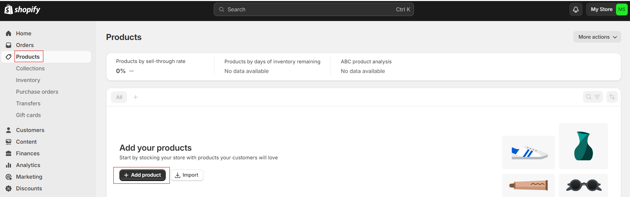The height and width of the screenshot is (197, 630).
Task: Expand the More actions dropdown
Action: (x=597, y=37)
